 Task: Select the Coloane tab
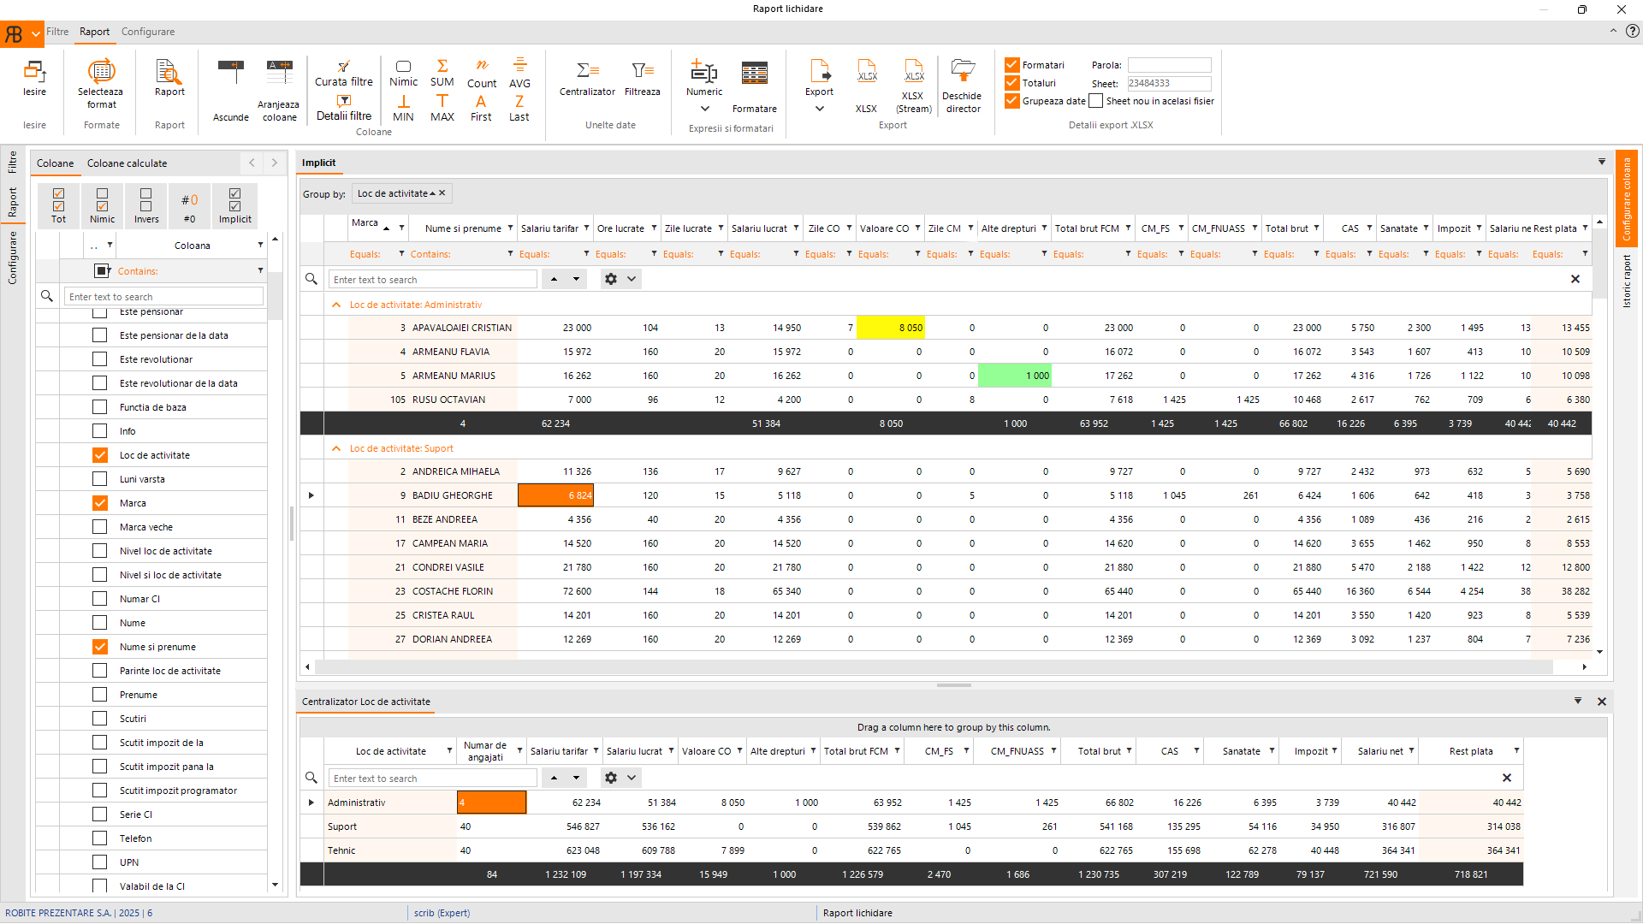tap(55, 163)
